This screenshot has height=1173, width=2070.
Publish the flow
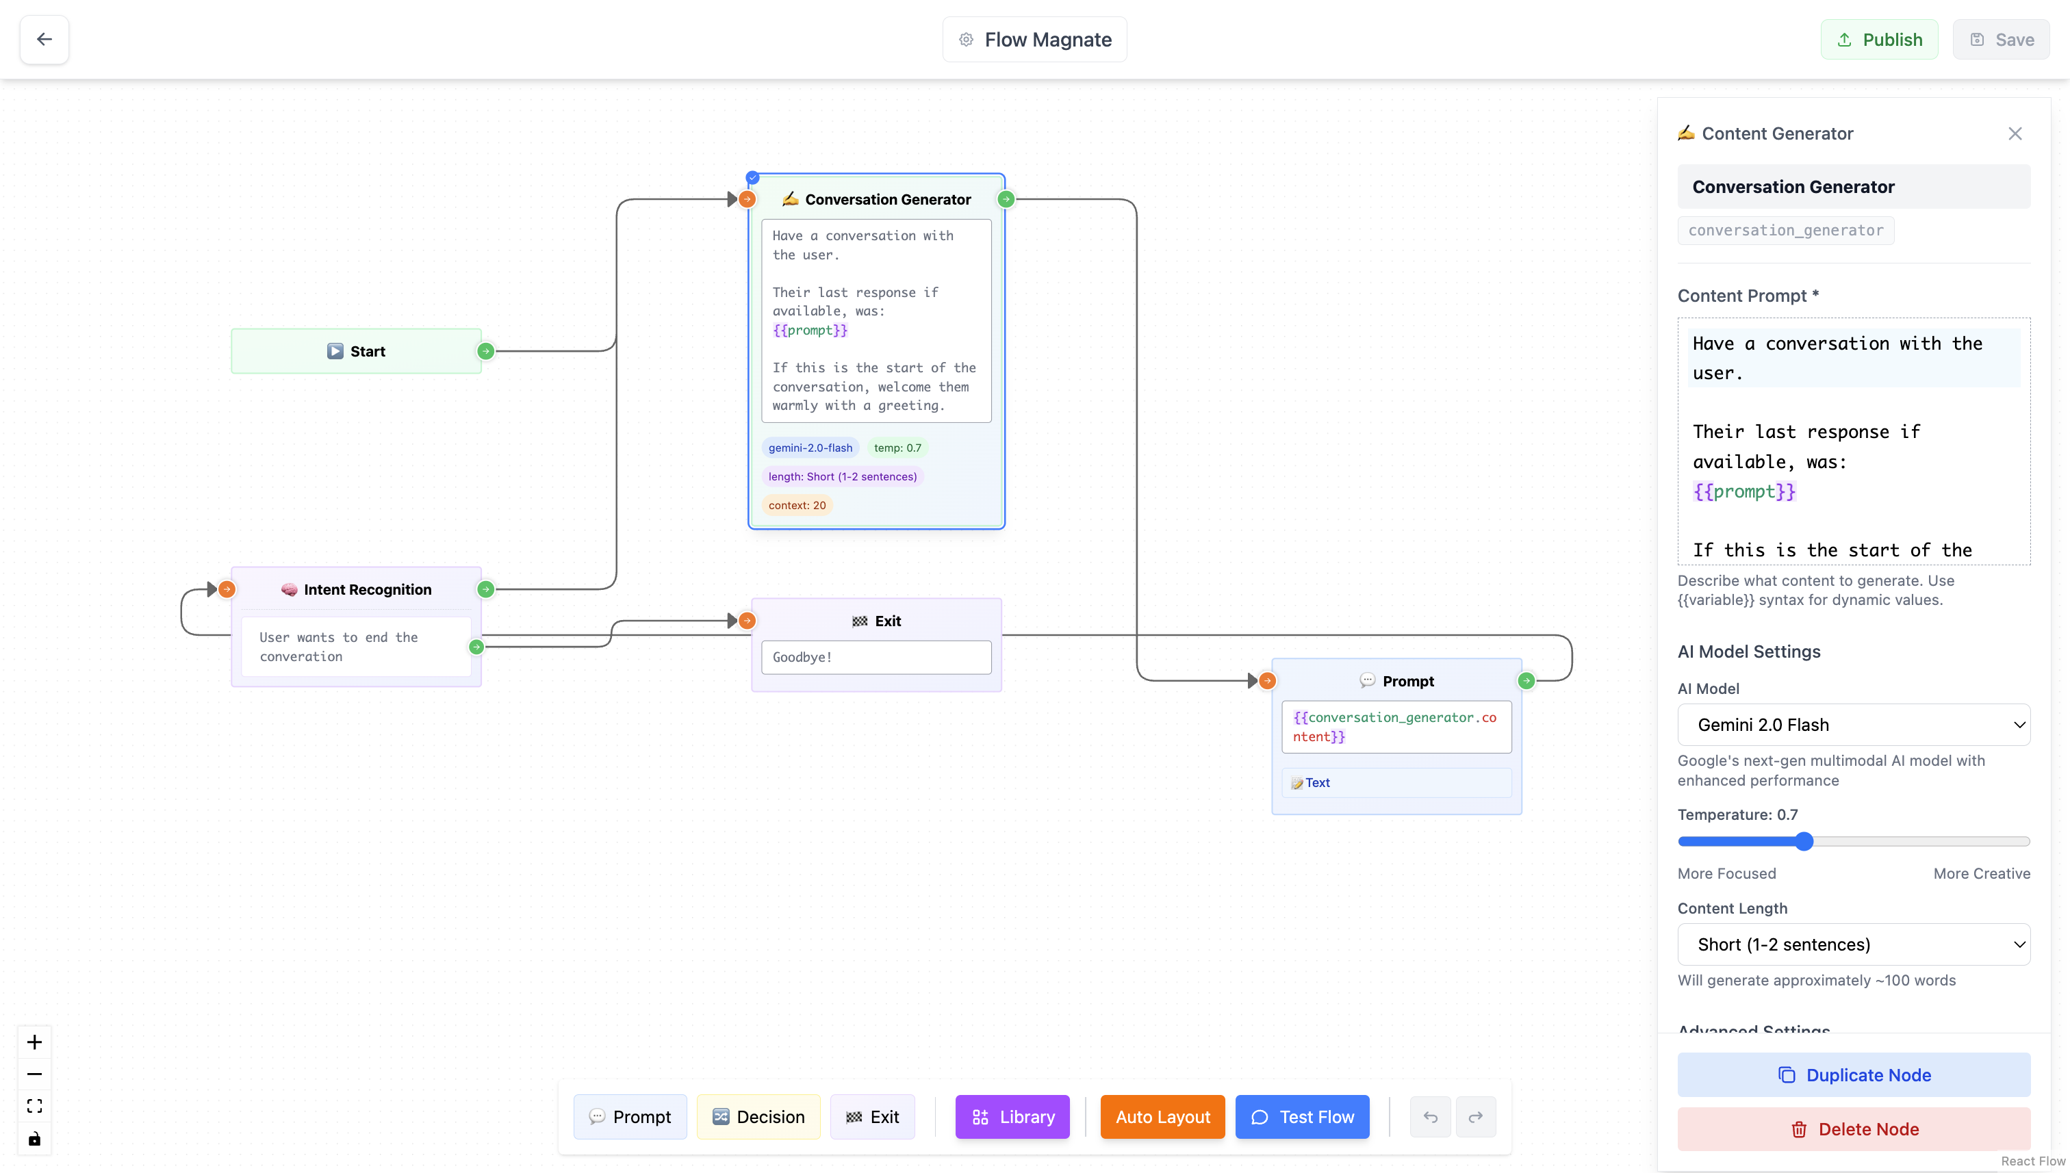coord(1879,40)
